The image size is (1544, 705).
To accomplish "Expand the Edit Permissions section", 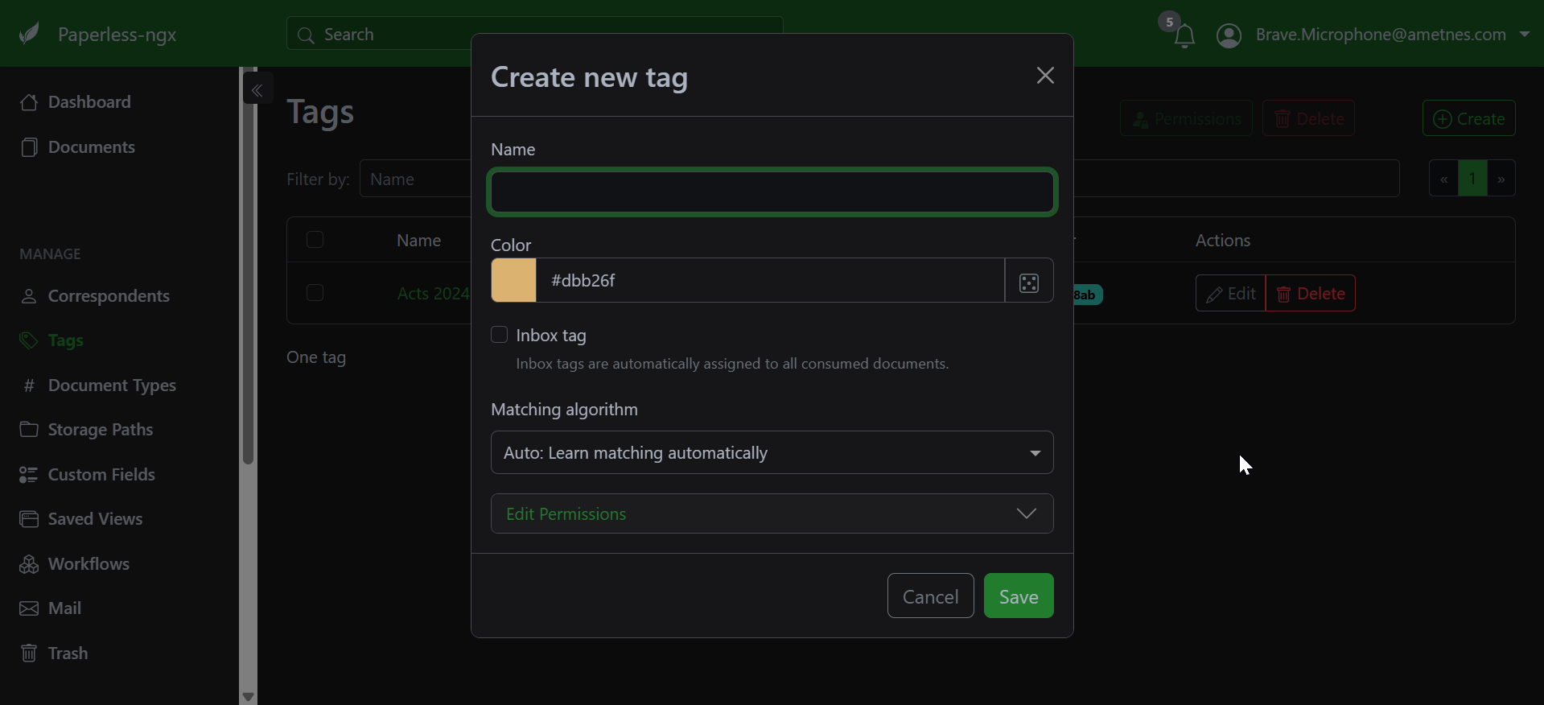I will [x=771, y=513].
